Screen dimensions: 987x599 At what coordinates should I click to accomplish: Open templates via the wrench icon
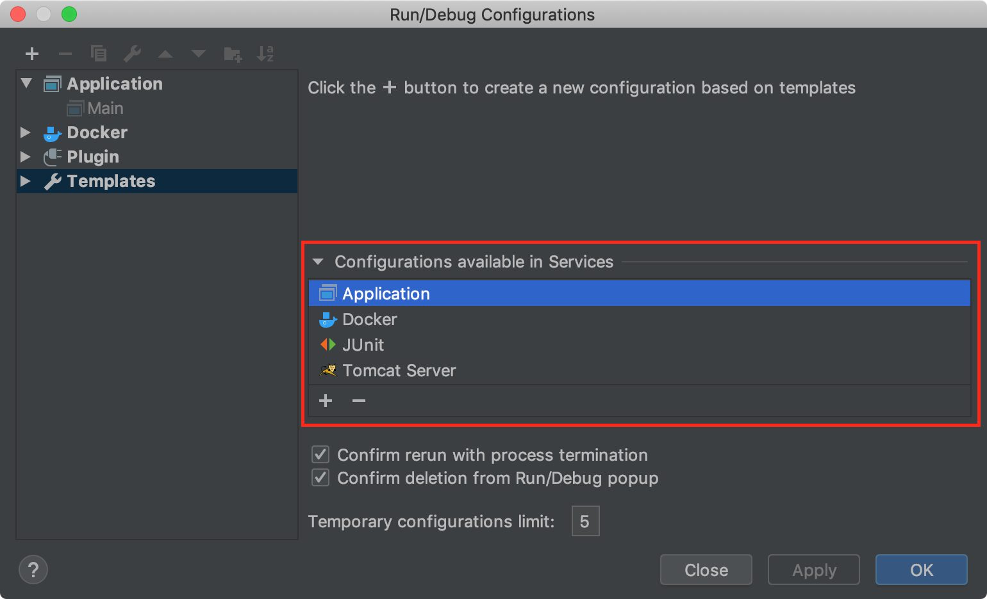(x=132, y=54)
